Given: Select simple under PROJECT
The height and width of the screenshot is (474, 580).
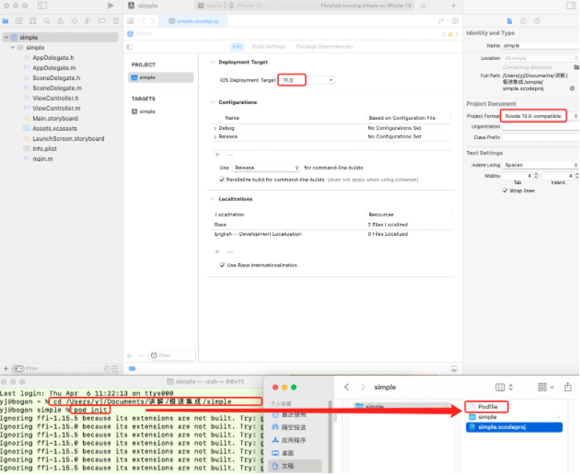Looking at the screenshot, I should 161,77.
